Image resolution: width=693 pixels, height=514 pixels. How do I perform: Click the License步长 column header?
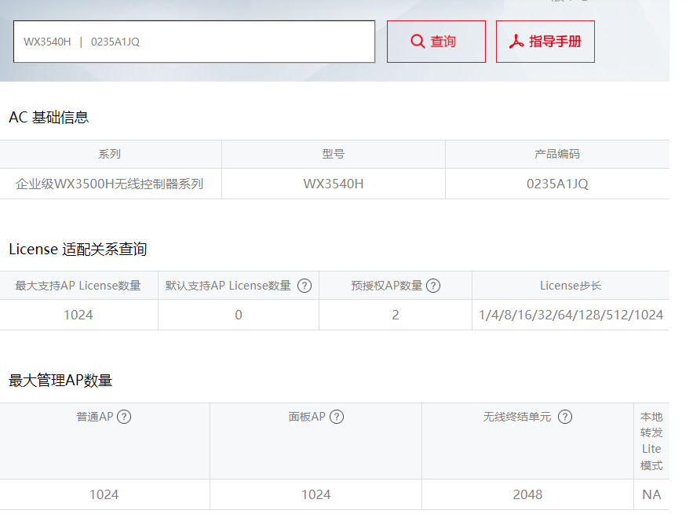pyautogui.click(x=571, y=286)
